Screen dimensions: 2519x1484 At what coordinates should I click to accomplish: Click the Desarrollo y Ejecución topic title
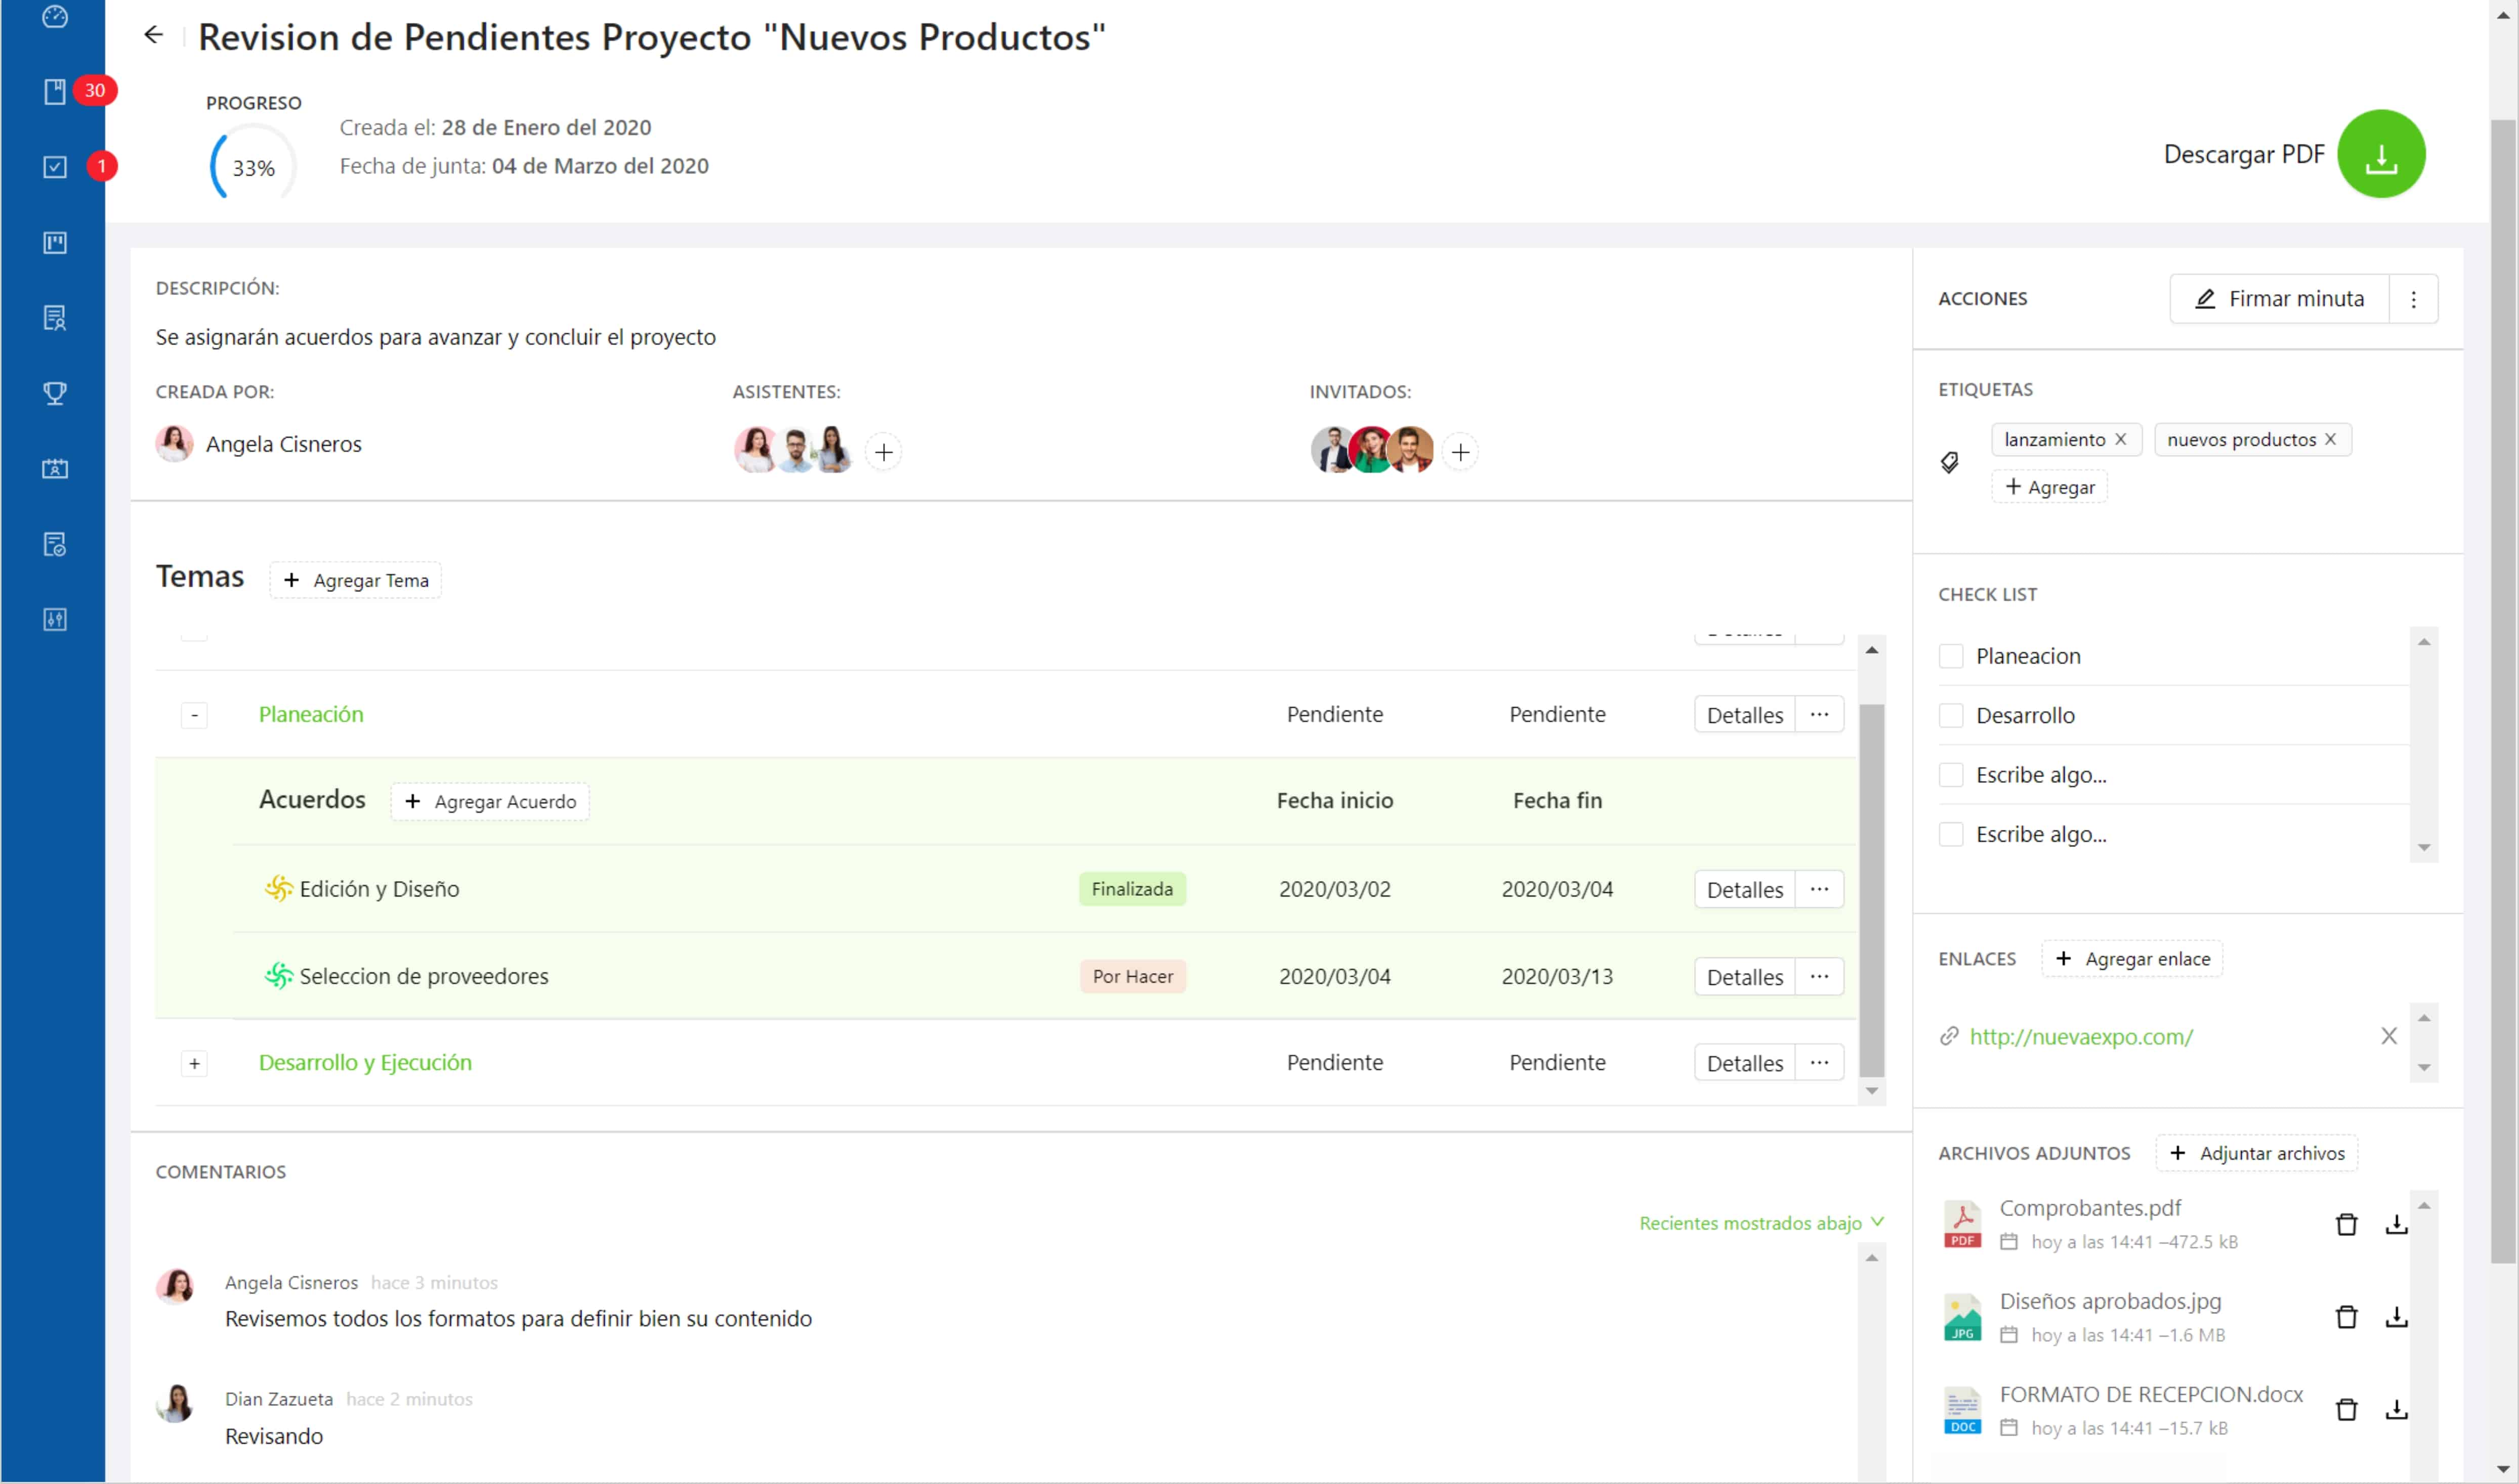365,1062
